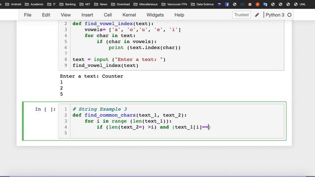Viewport: 315px width, 177px height.
Task: Open the red mail bookmark icon
Action: tap(250, 4)
